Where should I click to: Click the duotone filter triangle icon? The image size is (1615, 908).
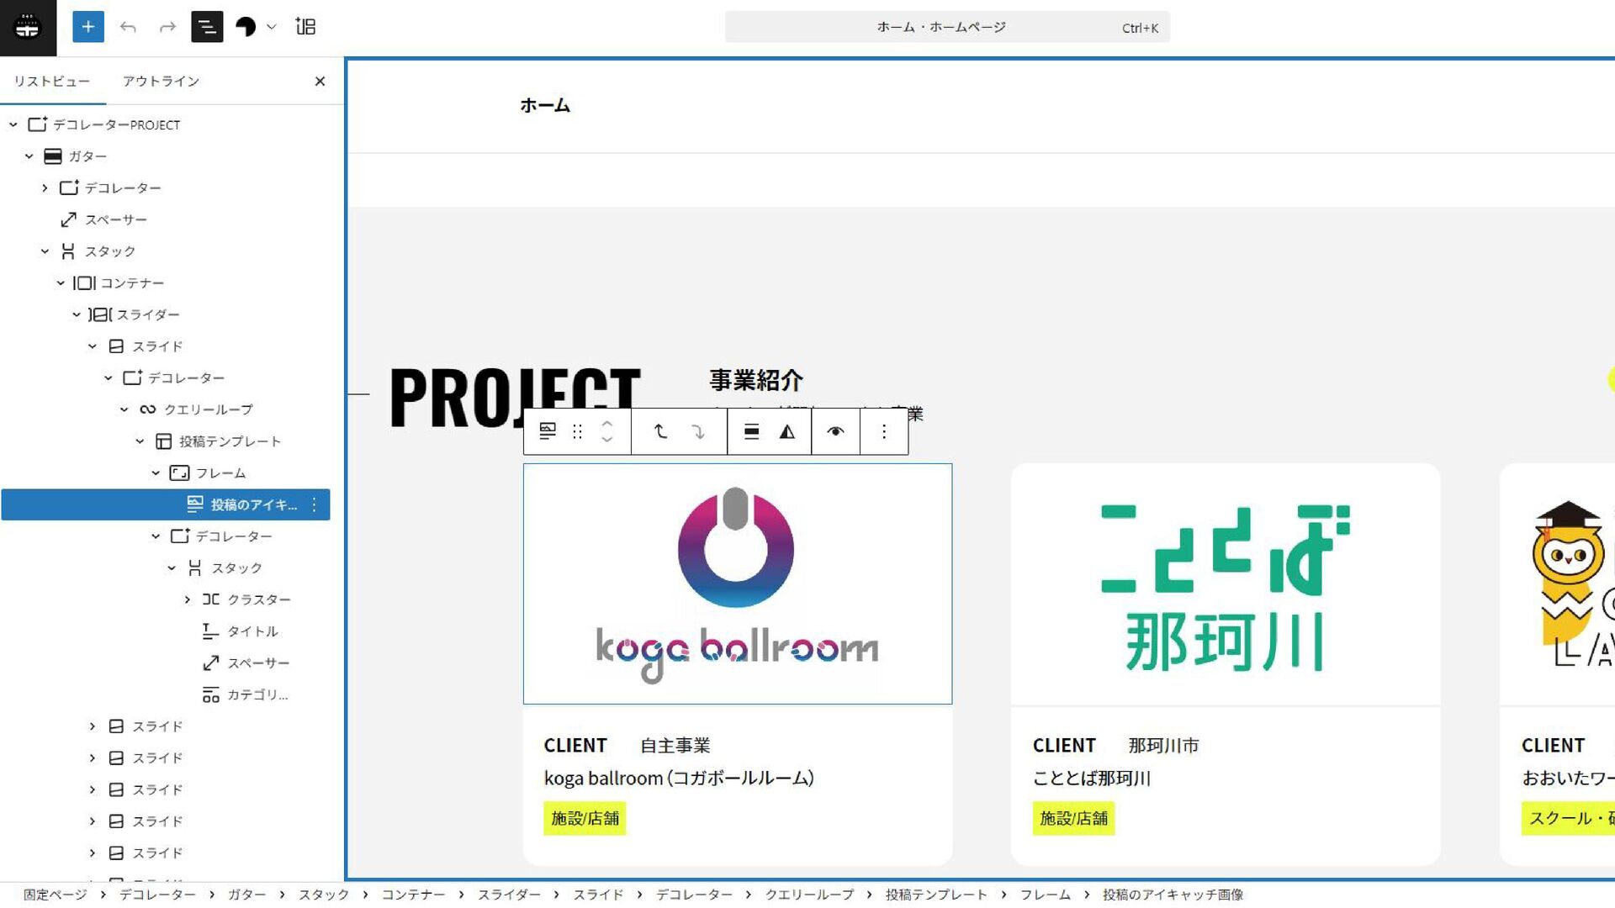pyautogui.click(x=787, y=431)
